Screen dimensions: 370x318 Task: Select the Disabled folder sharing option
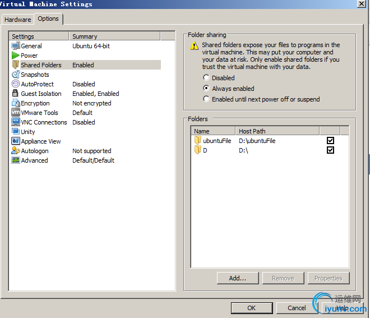pyautogui.click(x=206, y=77)
